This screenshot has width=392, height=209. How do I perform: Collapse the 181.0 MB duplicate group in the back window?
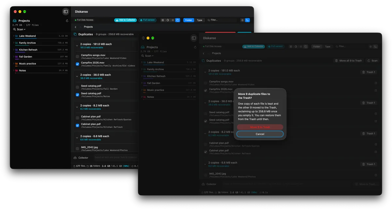click(x=77, y=46)
